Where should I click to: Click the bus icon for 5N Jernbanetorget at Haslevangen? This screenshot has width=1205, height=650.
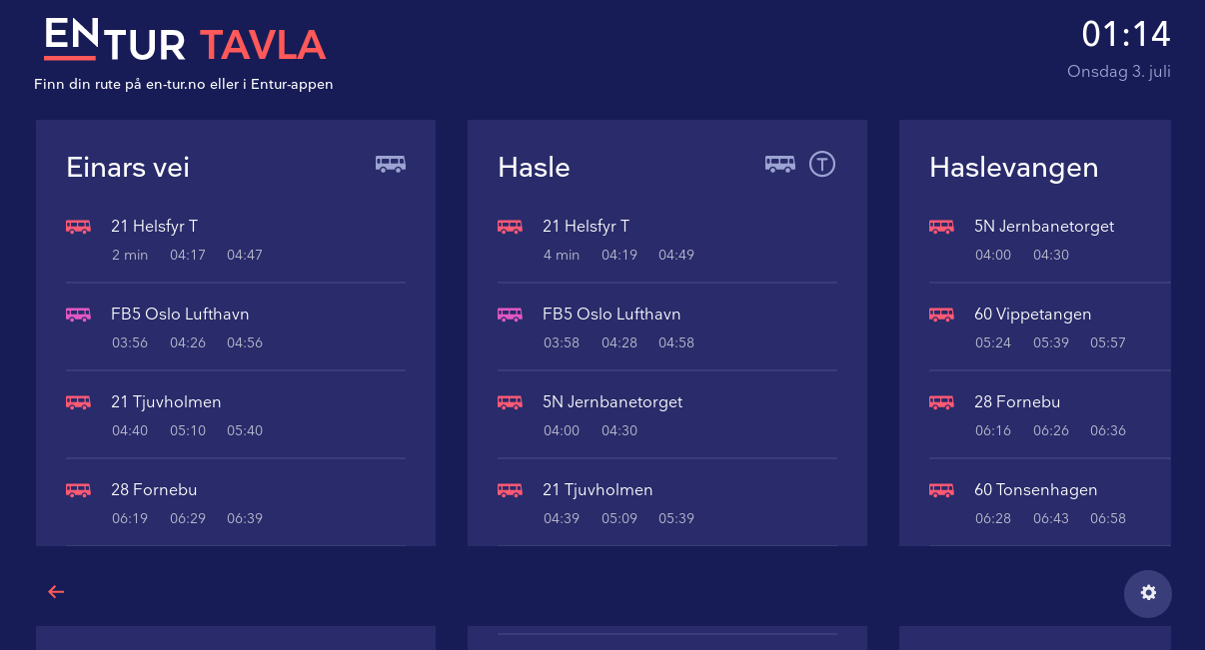[x=941, y=227]
